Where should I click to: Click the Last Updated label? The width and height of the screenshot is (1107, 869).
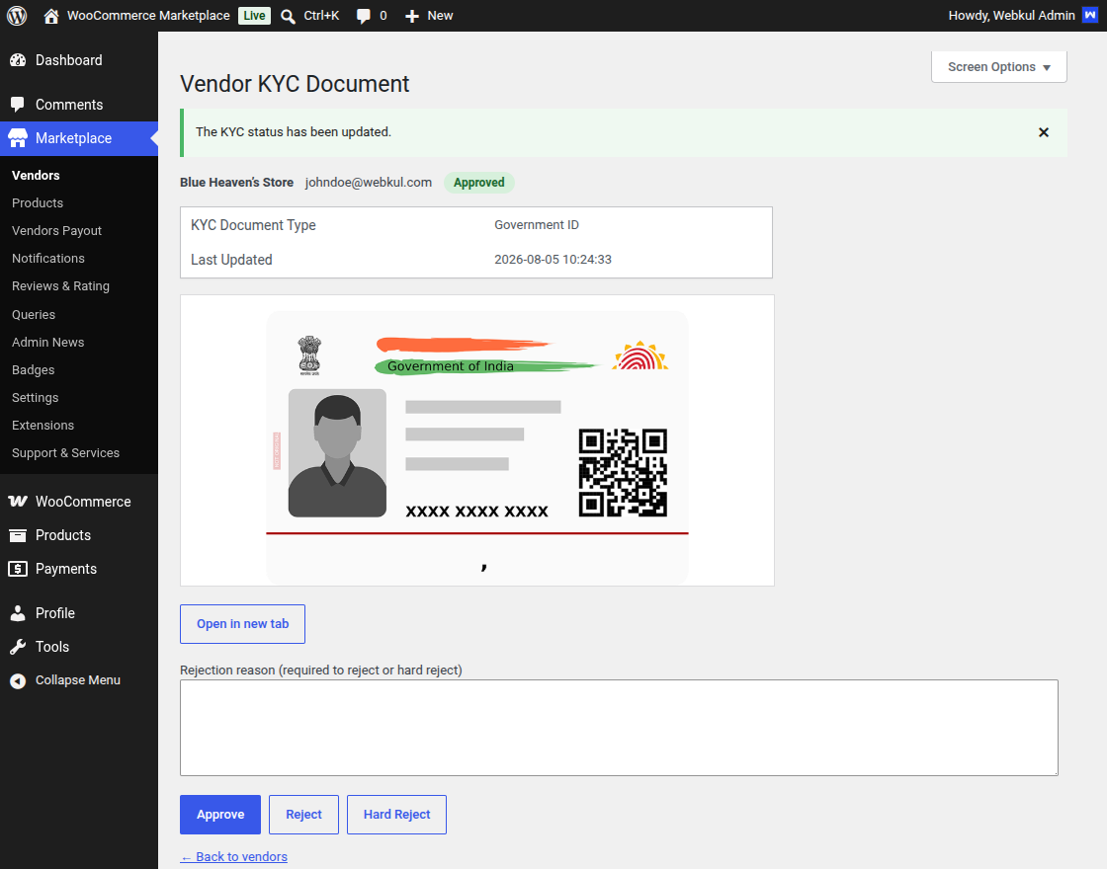[231, 260]
